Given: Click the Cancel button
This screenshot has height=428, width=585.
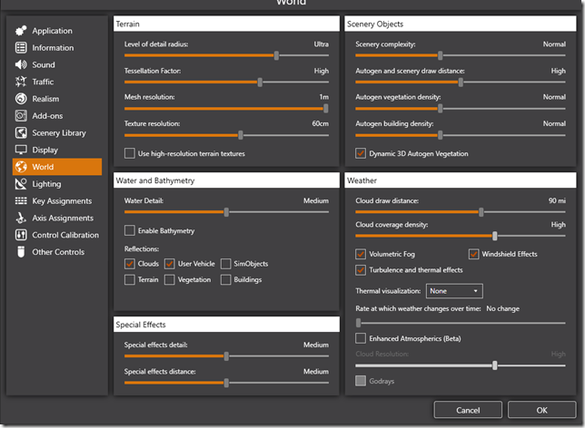Looking at the screenshot, I should 468,410.
